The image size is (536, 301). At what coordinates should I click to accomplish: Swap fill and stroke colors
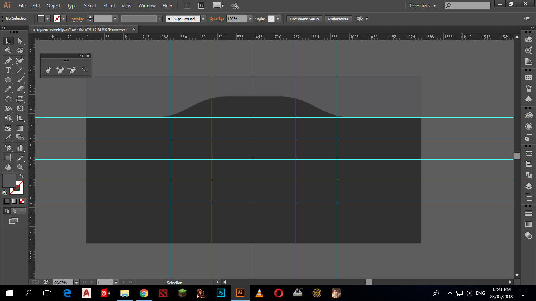click(x=22, y=176)
